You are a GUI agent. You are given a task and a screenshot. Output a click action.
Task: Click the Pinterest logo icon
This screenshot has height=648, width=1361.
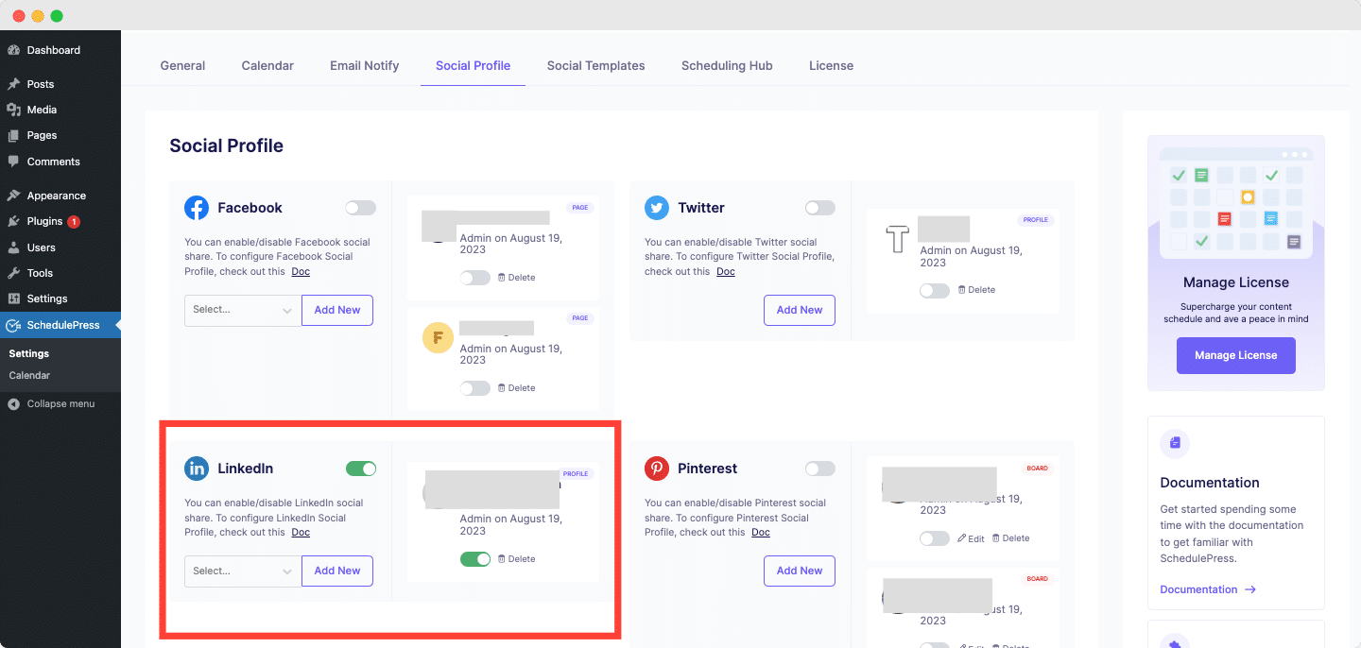click(x=657, y=469)
